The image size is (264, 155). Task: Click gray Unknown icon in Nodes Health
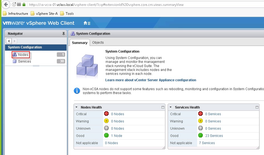[106, 128]
